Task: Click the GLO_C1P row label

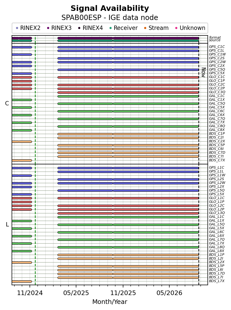Action: pyautogui.click(x=217, y=81)
